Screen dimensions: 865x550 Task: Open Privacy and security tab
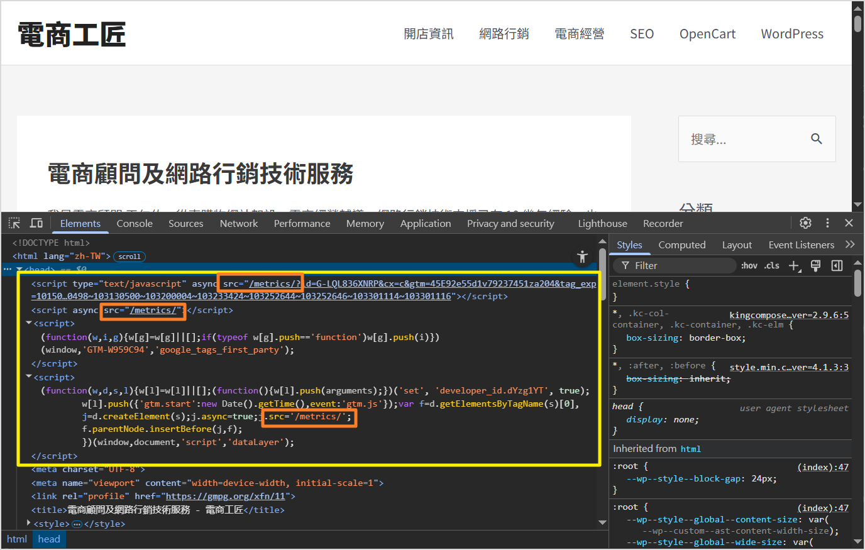pos(510,223)
